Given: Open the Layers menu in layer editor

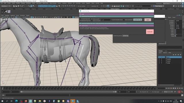Looking at the screenshot, I should 160,53.
